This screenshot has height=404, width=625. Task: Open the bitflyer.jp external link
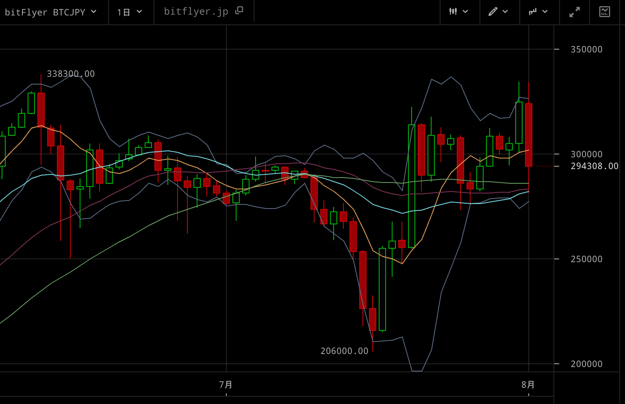click(196, 11)
